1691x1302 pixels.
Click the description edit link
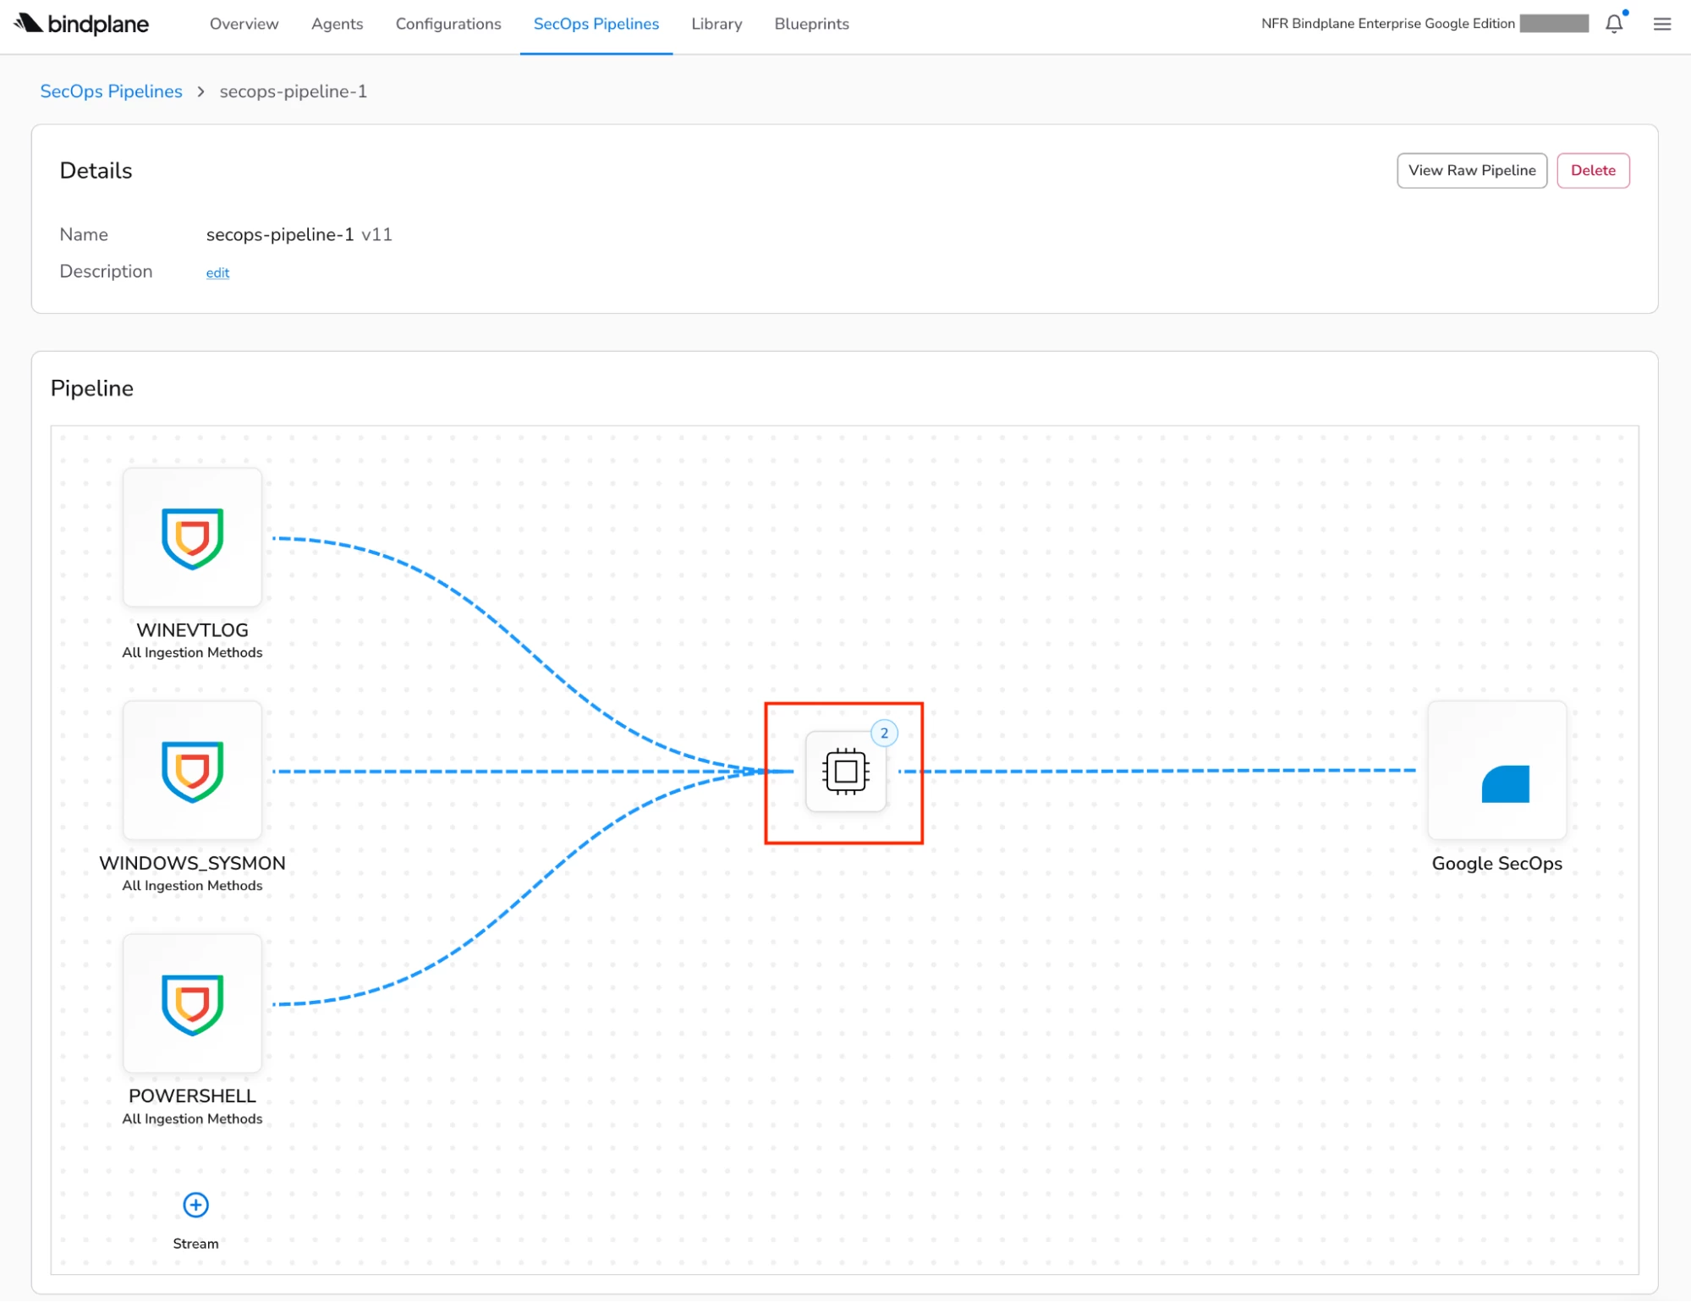click(x=217, y=272)
